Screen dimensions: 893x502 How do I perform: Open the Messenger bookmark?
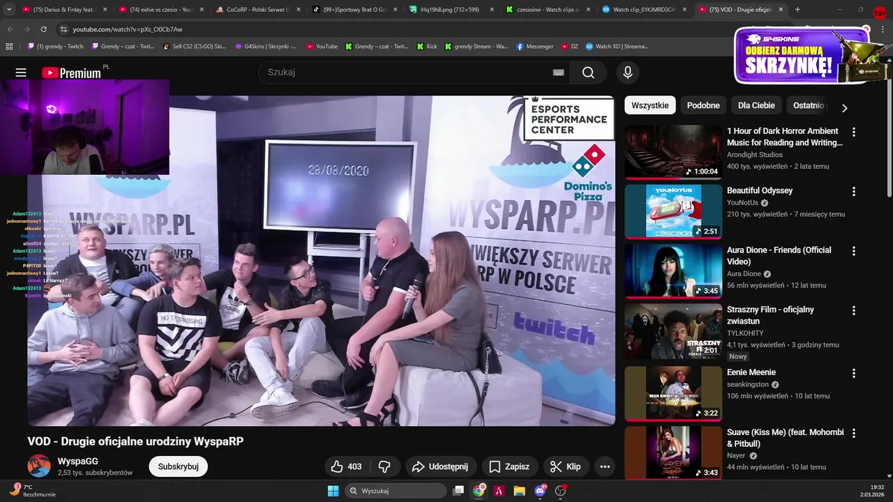[x=535, y=47]
